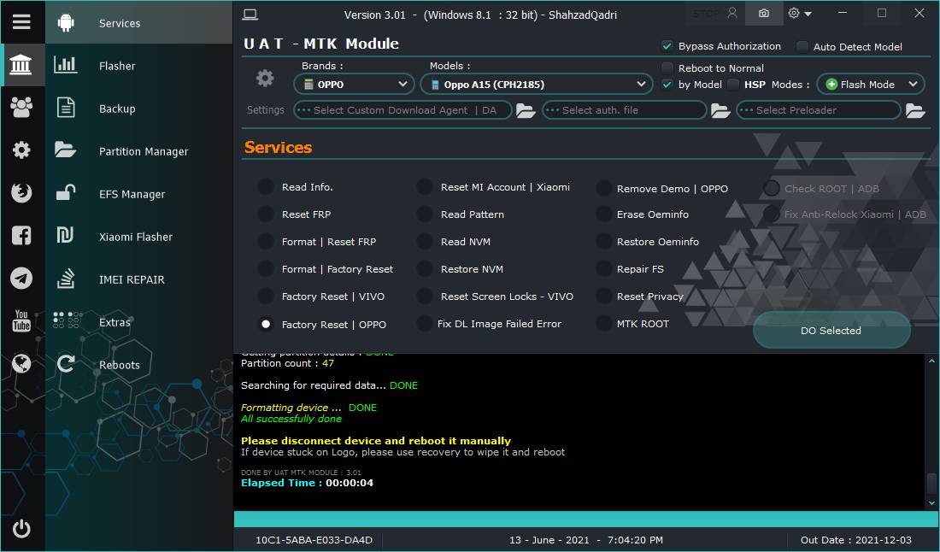Expand the Brands dropdown showing OPPO
The image size is (940, 552).
coord(355,84)
